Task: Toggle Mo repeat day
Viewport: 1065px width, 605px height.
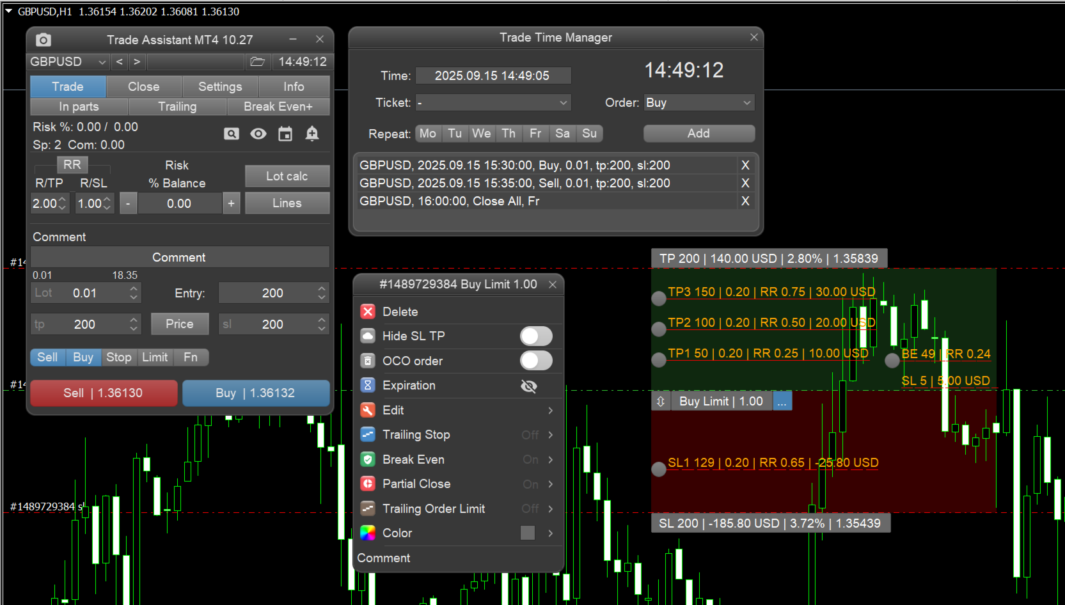Action: 428,133
